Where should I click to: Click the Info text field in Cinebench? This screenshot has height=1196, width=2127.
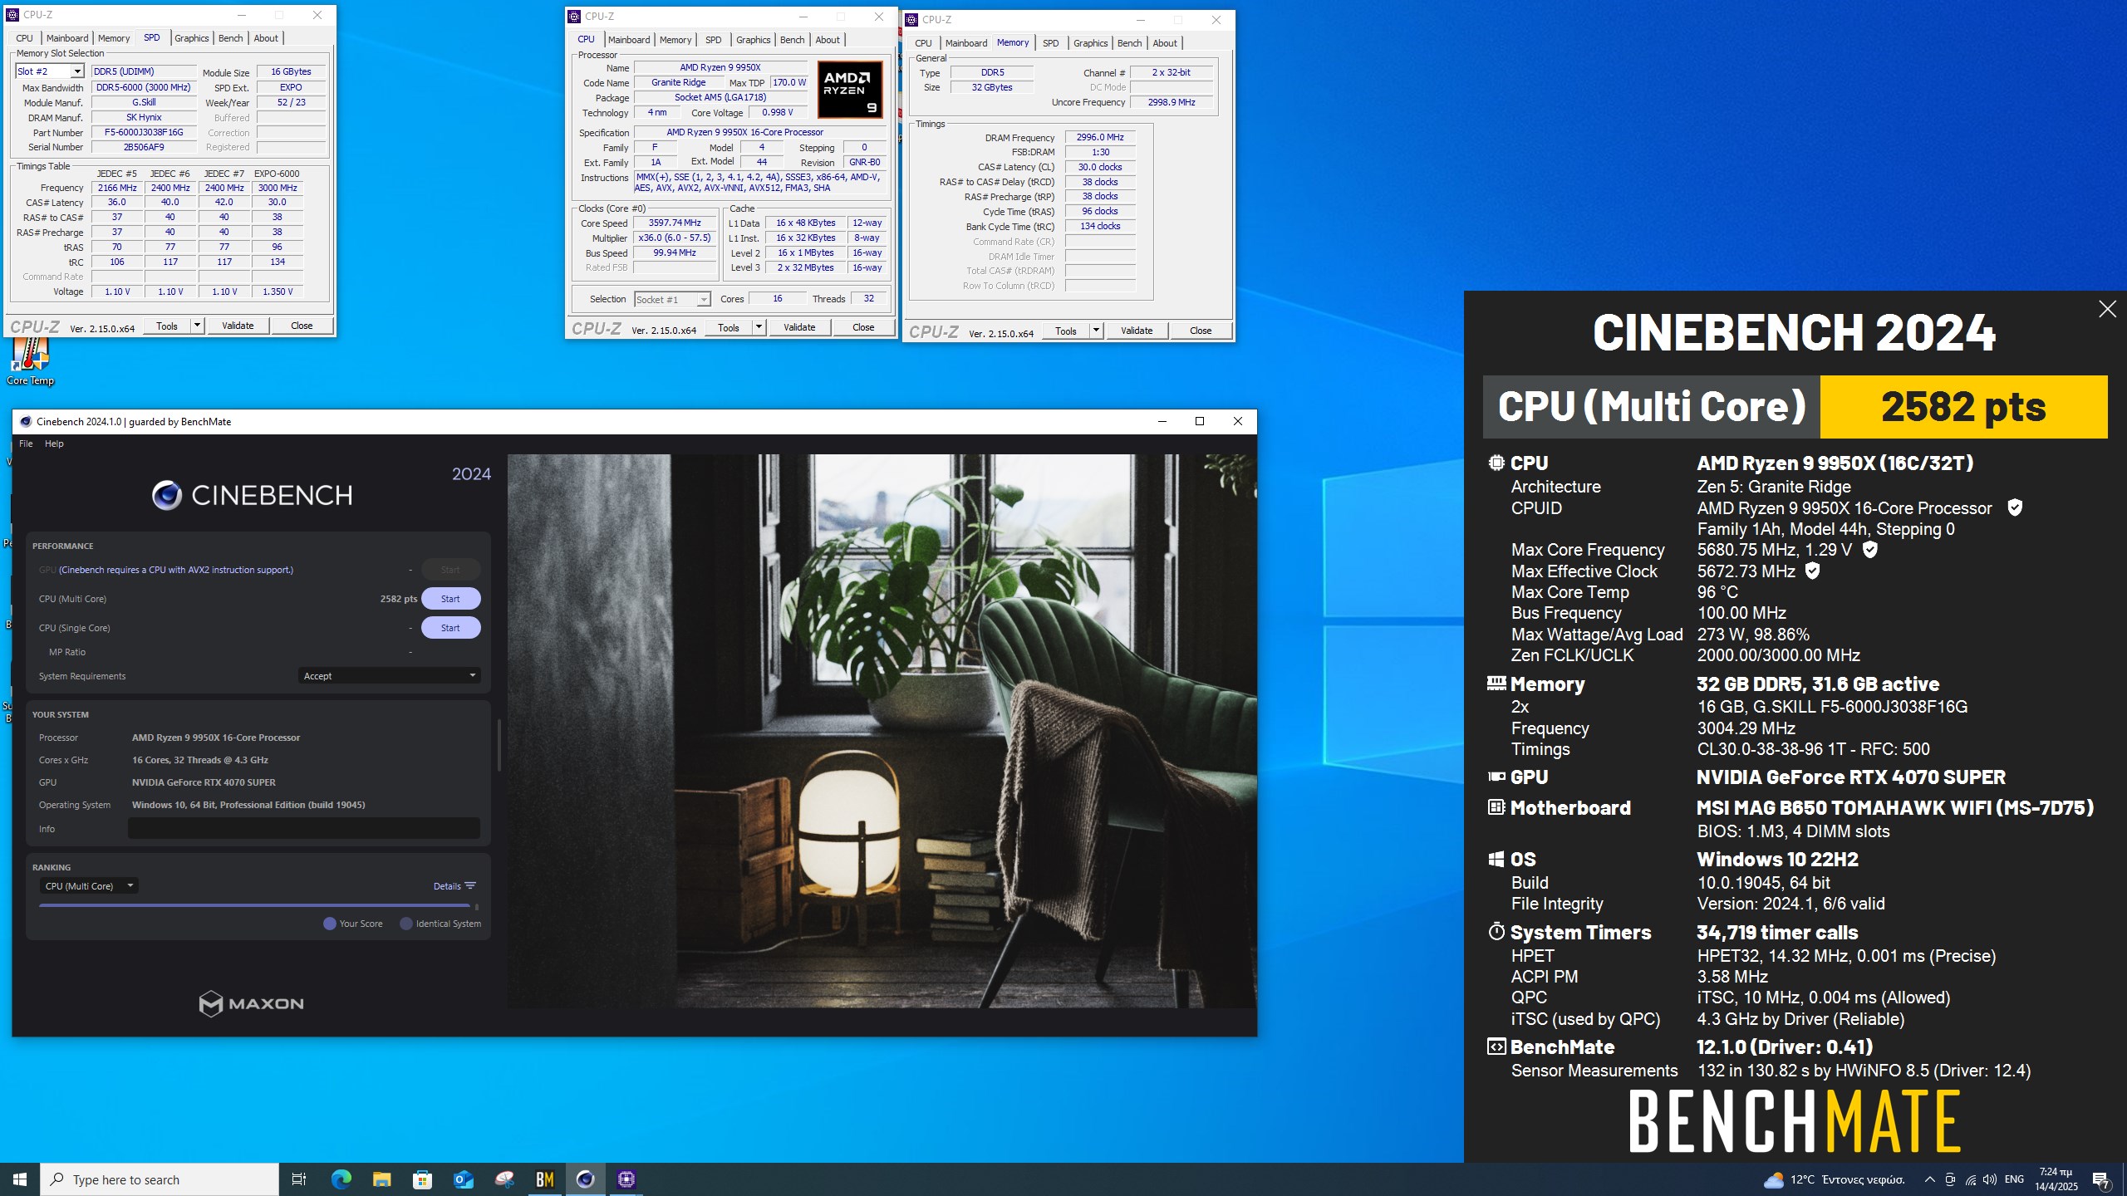(303, 829)
